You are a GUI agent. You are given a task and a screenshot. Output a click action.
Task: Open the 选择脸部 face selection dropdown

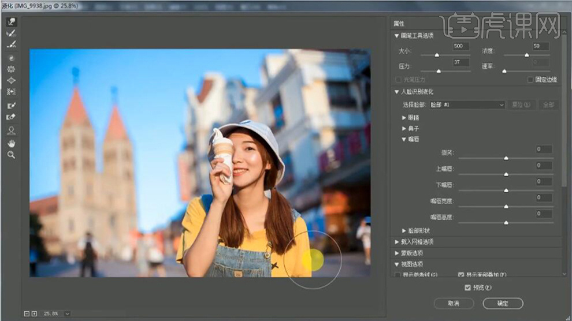(467, 105)
